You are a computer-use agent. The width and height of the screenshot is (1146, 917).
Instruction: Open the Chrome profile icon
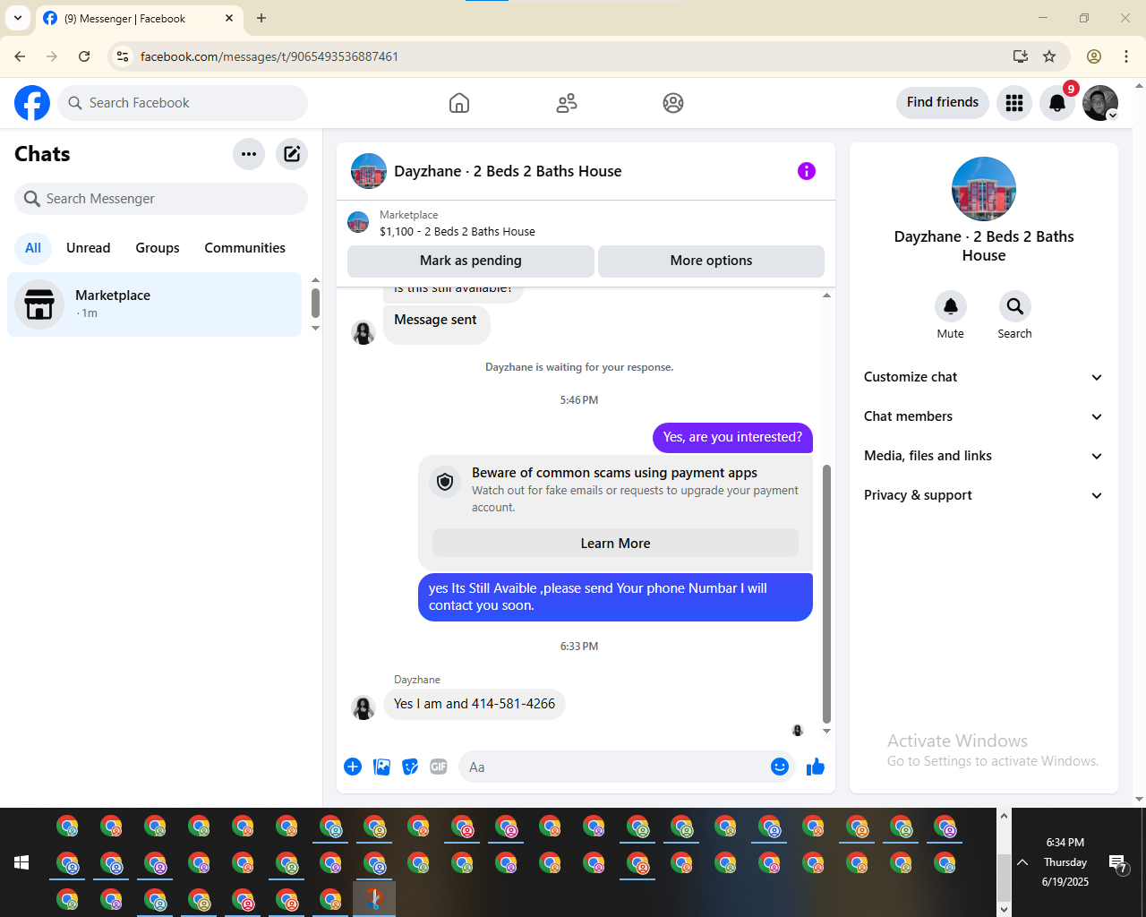click(1094, 56)
